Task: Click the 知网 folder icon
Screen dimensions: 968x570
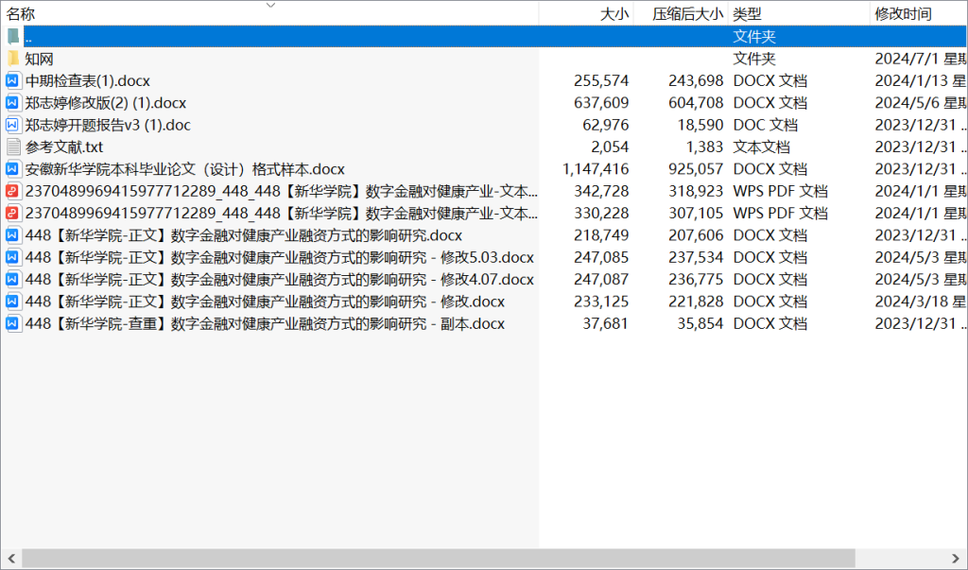Action: 13,59
